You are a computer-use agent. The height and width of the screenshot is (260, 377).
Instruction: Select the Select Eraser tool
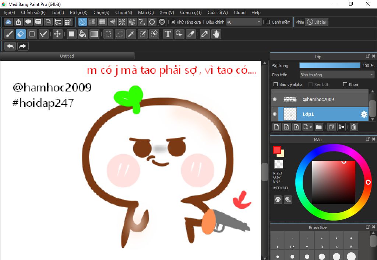(x=154, y=34)
